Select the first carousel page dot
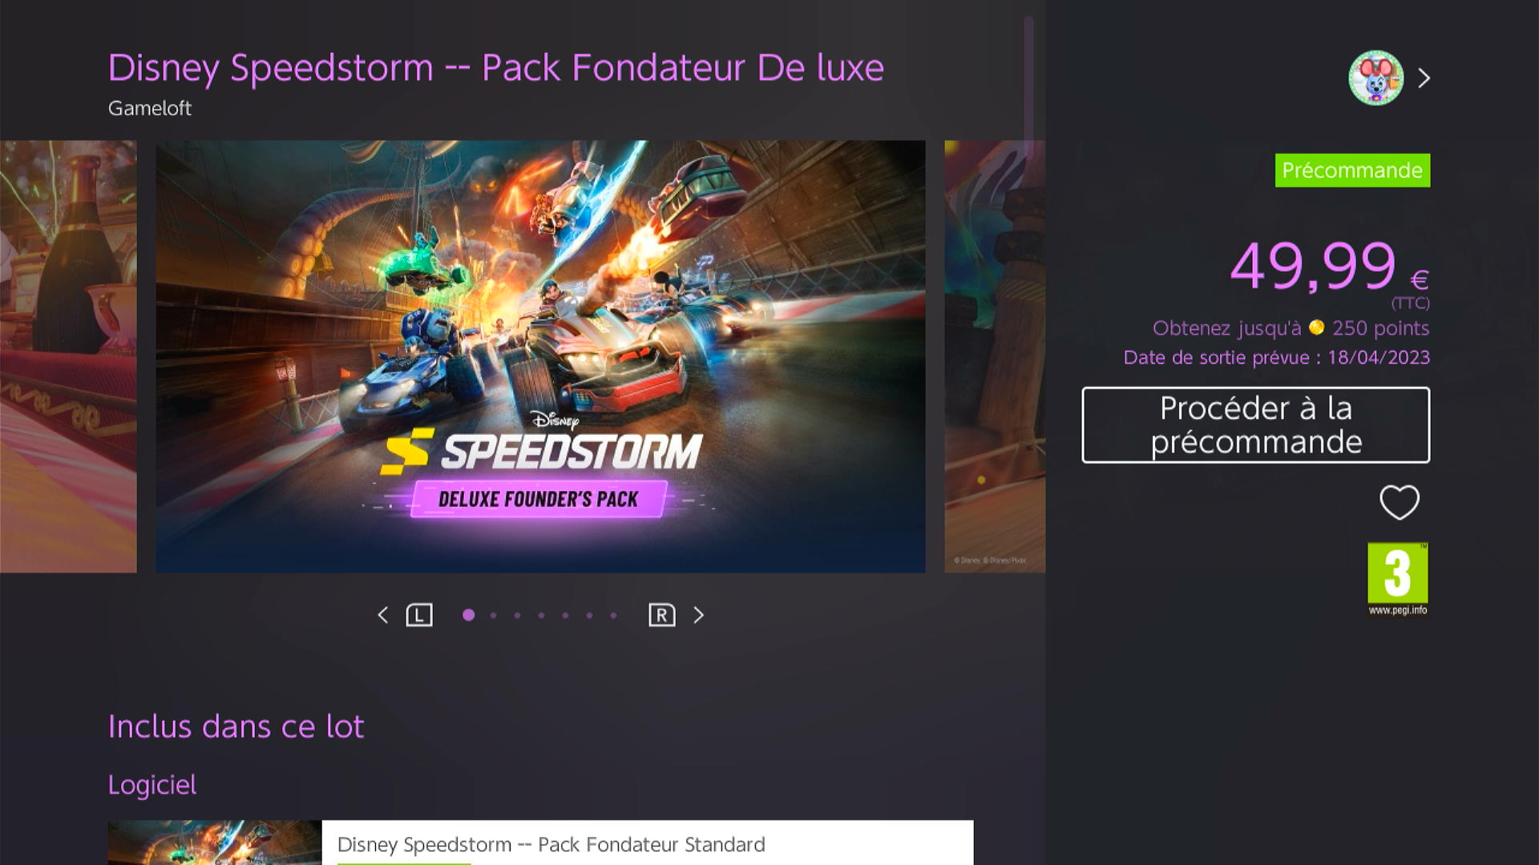This screenshot has width=1539, height=865. click(468, 615)
